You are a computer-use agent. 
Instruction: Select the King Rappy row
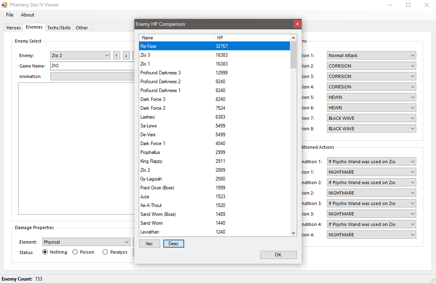point(214,161)
